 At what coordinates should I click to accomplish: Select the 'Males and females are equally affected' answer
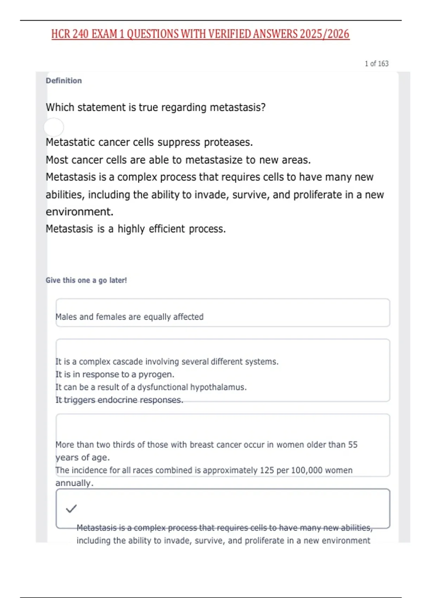coord(223,313)
